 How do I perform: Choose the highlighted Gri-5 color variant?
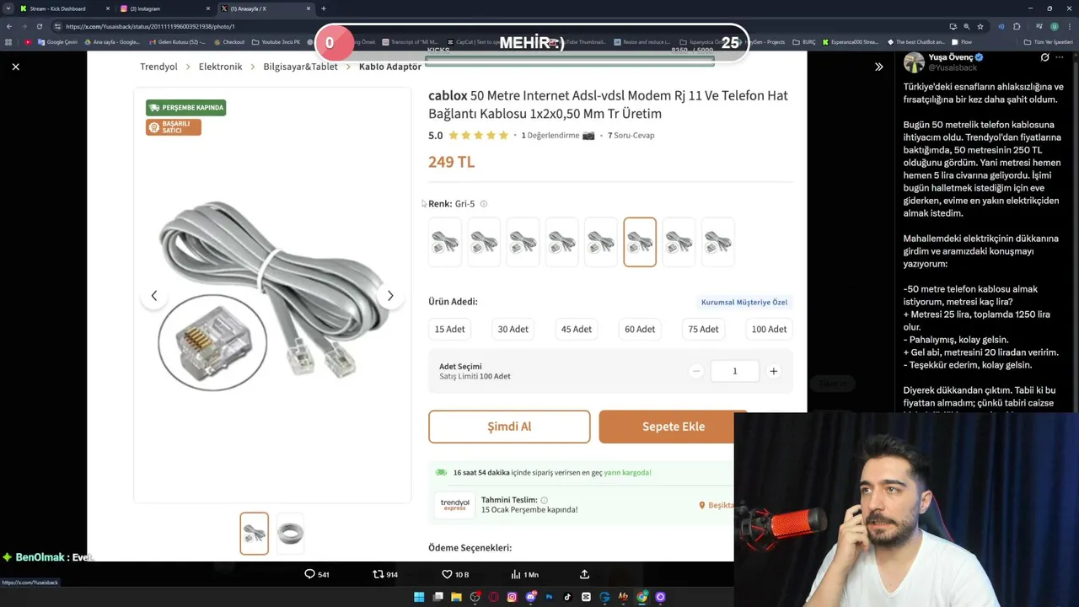pyautogui.click(x=640, y=242)
